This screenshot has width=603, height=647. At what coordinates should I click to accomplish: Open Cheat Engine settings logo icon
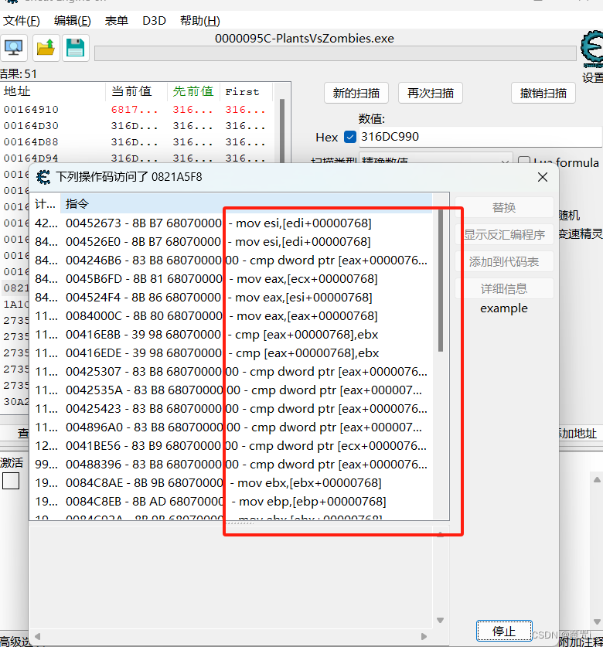pos(592,48)
